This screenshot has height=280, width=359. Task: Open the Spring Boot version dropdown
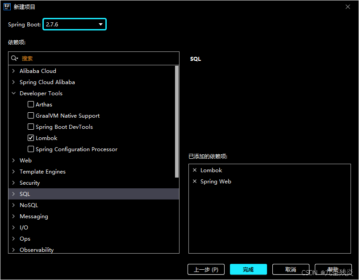click(75, 24)
